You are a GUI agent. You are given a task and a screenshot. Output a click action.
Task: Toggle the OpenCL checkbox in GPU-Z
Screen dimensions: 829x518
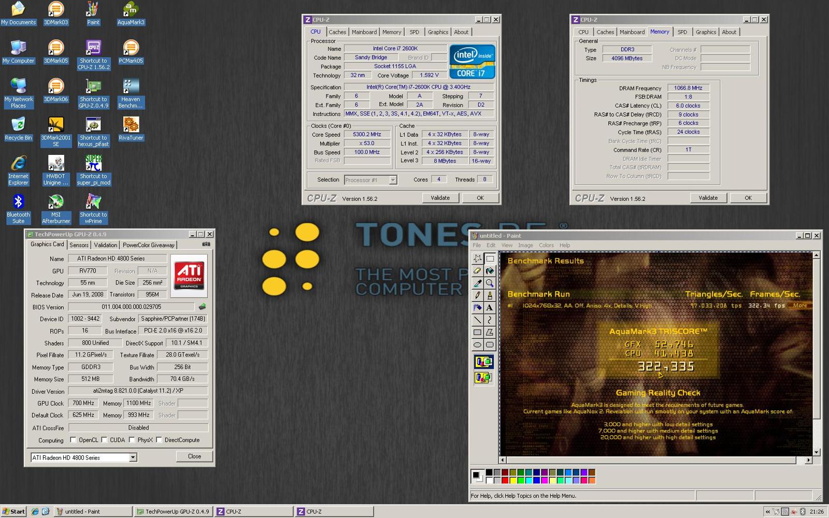pos(73,440)
